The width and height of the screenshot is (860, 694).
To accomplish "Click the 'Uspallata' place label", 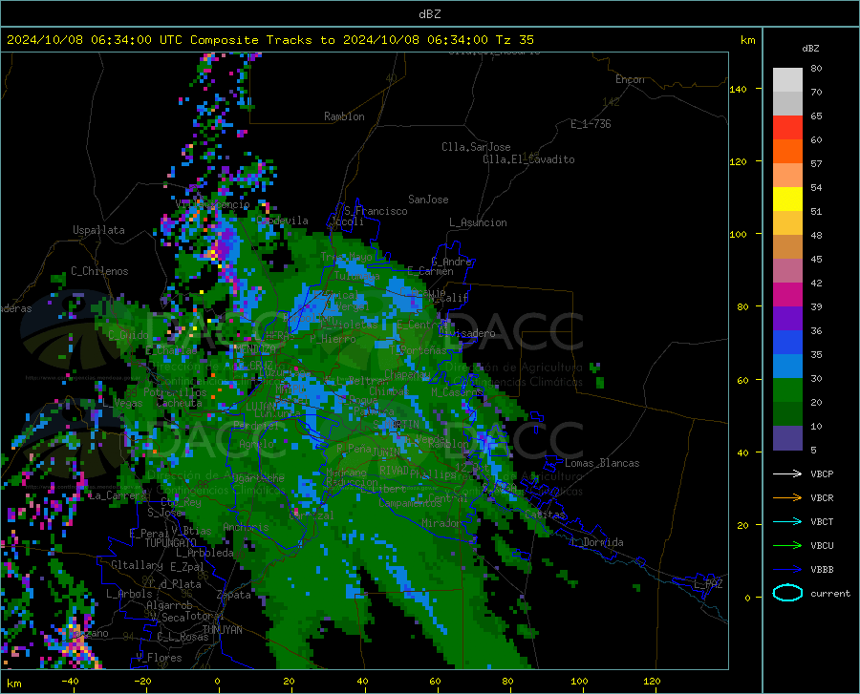I will (x=98, y=230).
